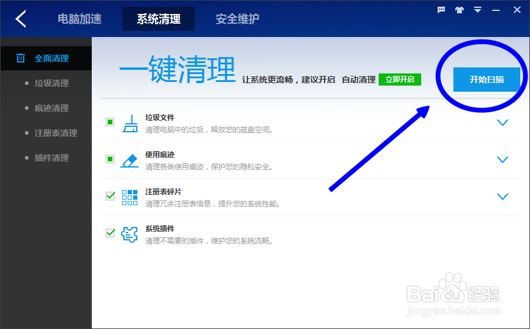This screenshot has height=329, width=530.
Task: Open 垃圾清理 in the sidebar
Action: click(x=52, y=83)
